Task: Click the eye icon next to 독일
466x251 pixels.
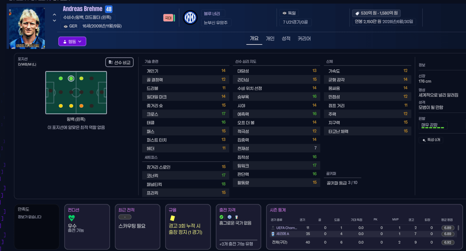Action: pos(284,13)
